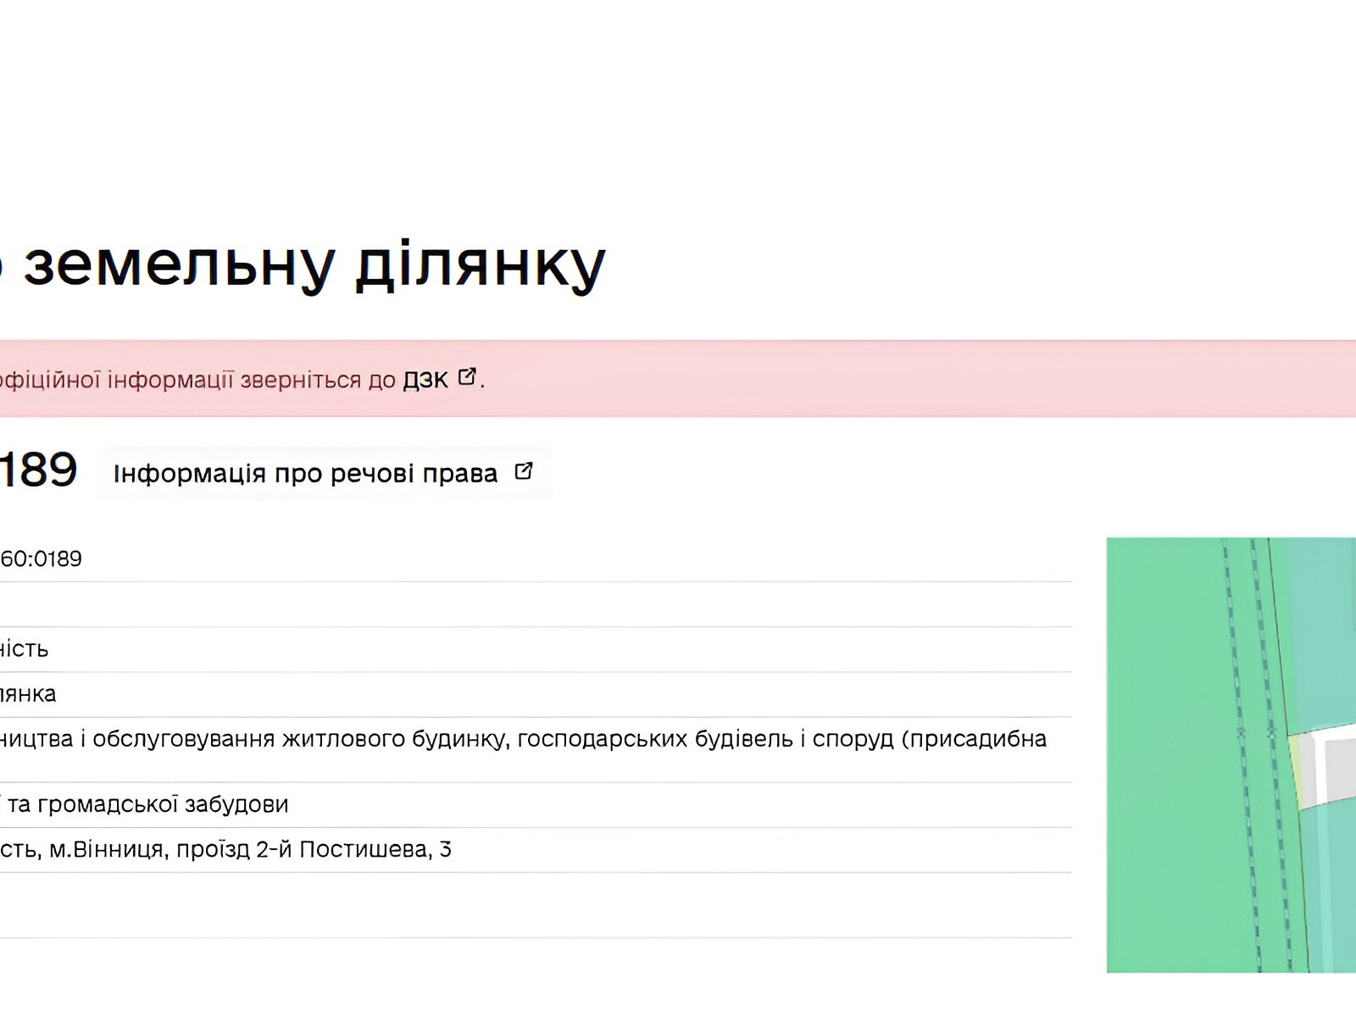Select the cadastral number ending 60:0189
This screenshot has width=1356, height=1017.
click(41, 559)
